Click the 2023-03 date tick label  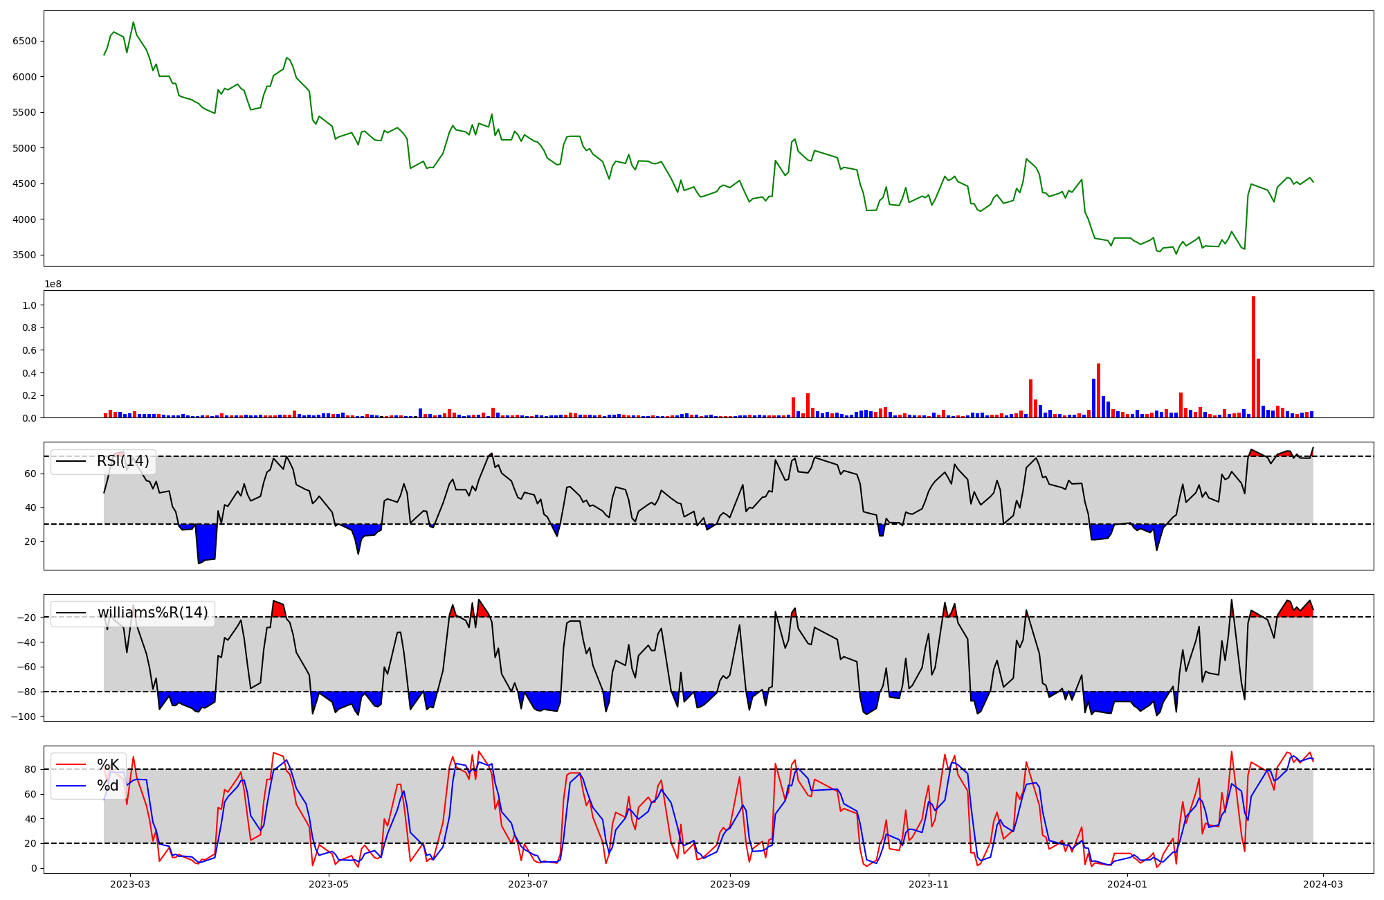130,884
